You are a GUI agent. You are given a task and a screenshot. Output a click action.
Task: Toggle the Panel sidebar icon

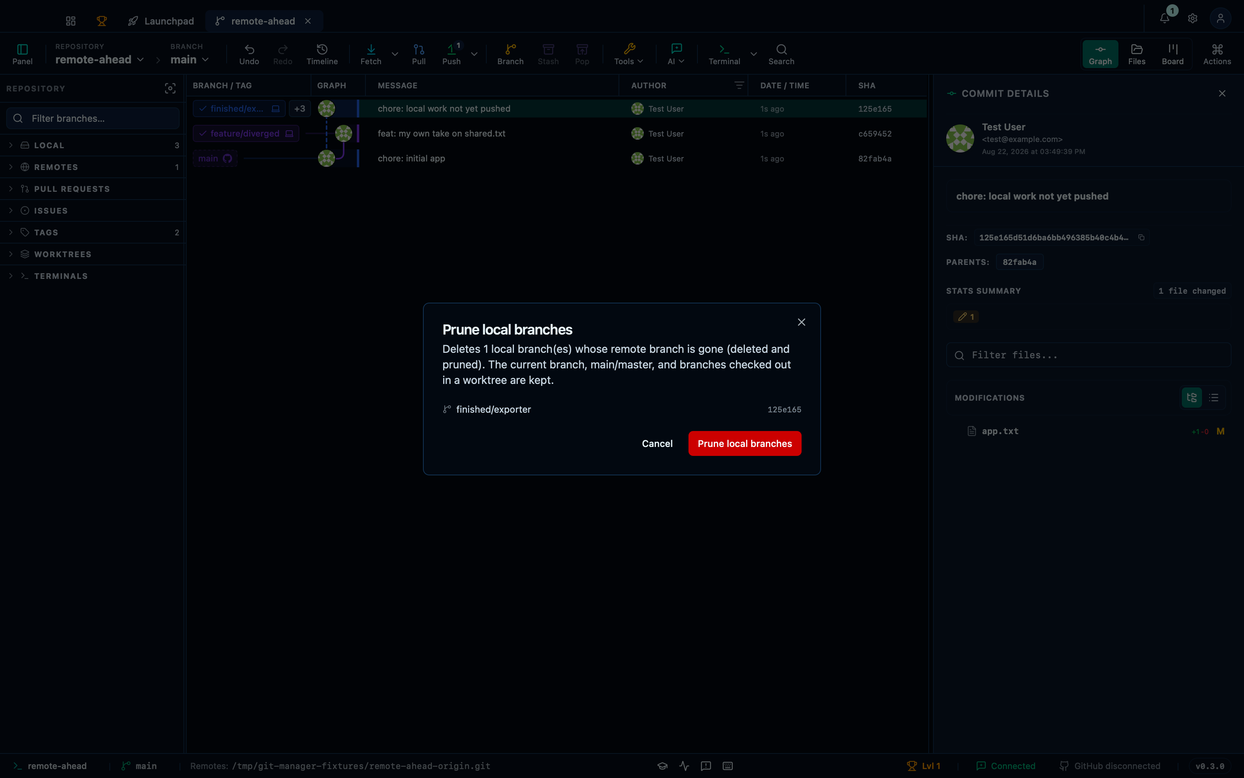pyautogui.click(x=22, y=54)
